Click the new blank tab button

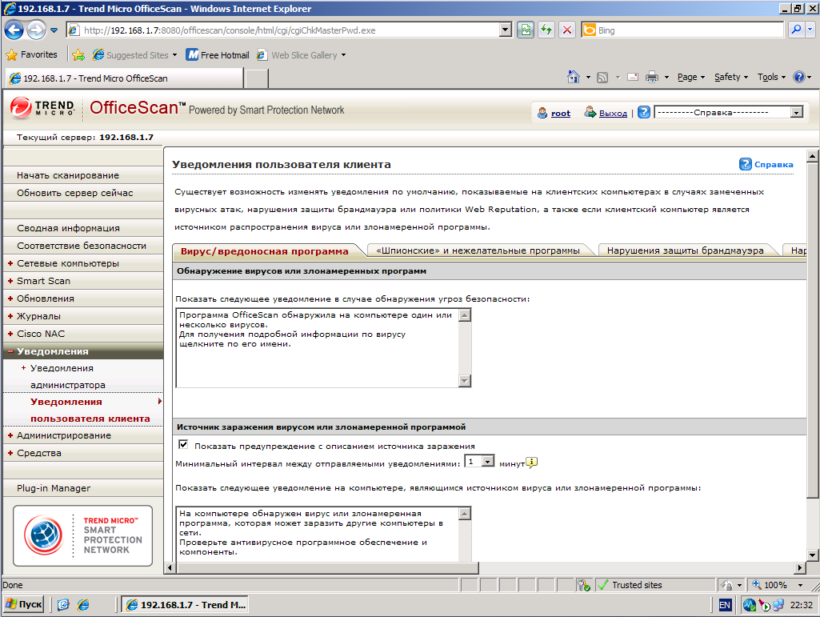pyautogui.click(x=257, y=78)
